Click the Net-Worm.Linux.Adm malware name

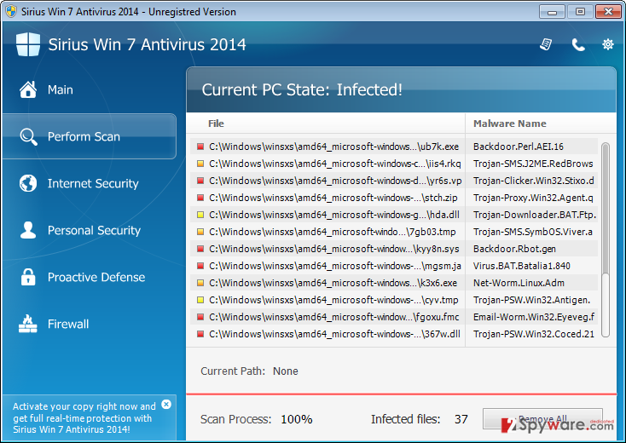[519, 283]
